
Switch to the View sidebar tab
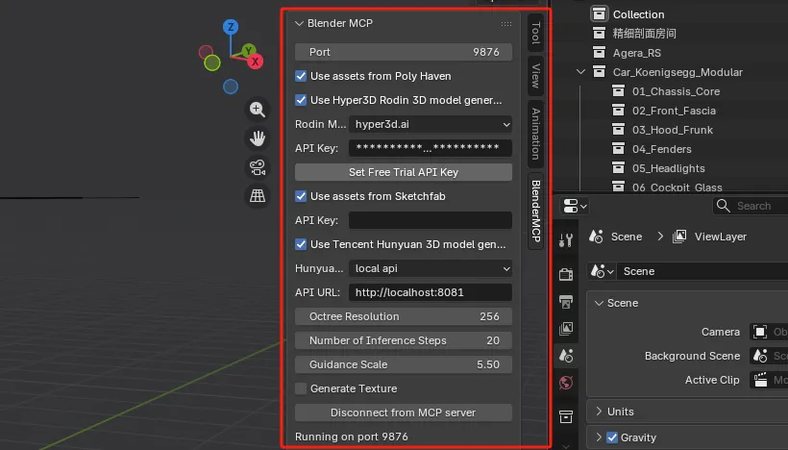[x=535, y=75]
